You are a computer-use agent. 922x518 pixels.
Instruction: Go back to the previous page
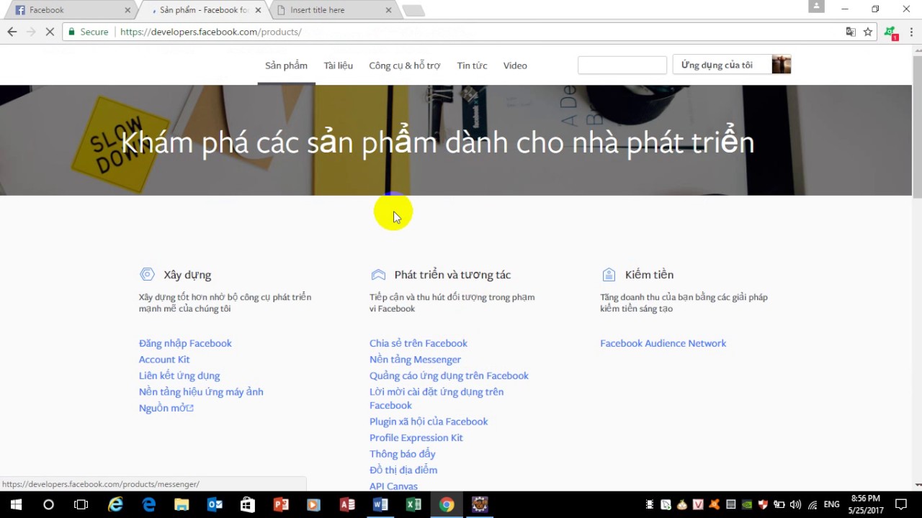tap(12, 32)
